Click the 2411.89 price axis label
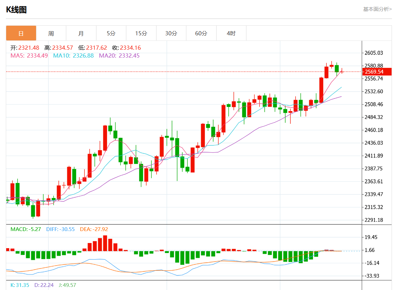This screenshot has width=394, height=290. click(374, 156)
